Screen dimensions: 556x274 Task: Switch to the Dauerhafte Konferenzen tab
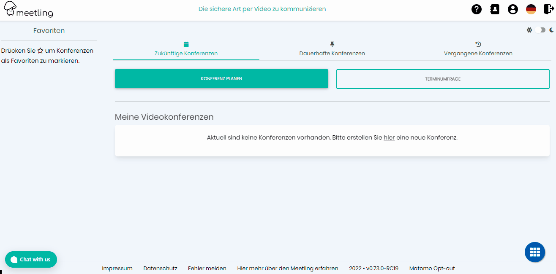point(332,53)
